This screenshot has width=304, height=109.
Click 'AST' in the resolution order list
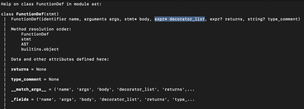(x=25, y=44)
